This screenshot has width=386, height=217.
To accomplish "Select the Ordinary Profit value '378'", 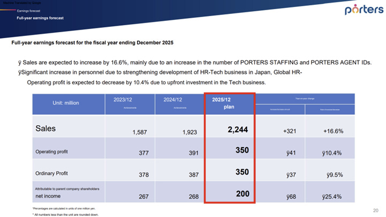I will (x=144, y=175).
